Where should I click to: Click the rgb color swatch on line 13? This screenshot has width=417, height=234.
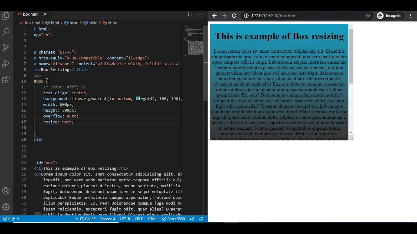tap(138, 98)
